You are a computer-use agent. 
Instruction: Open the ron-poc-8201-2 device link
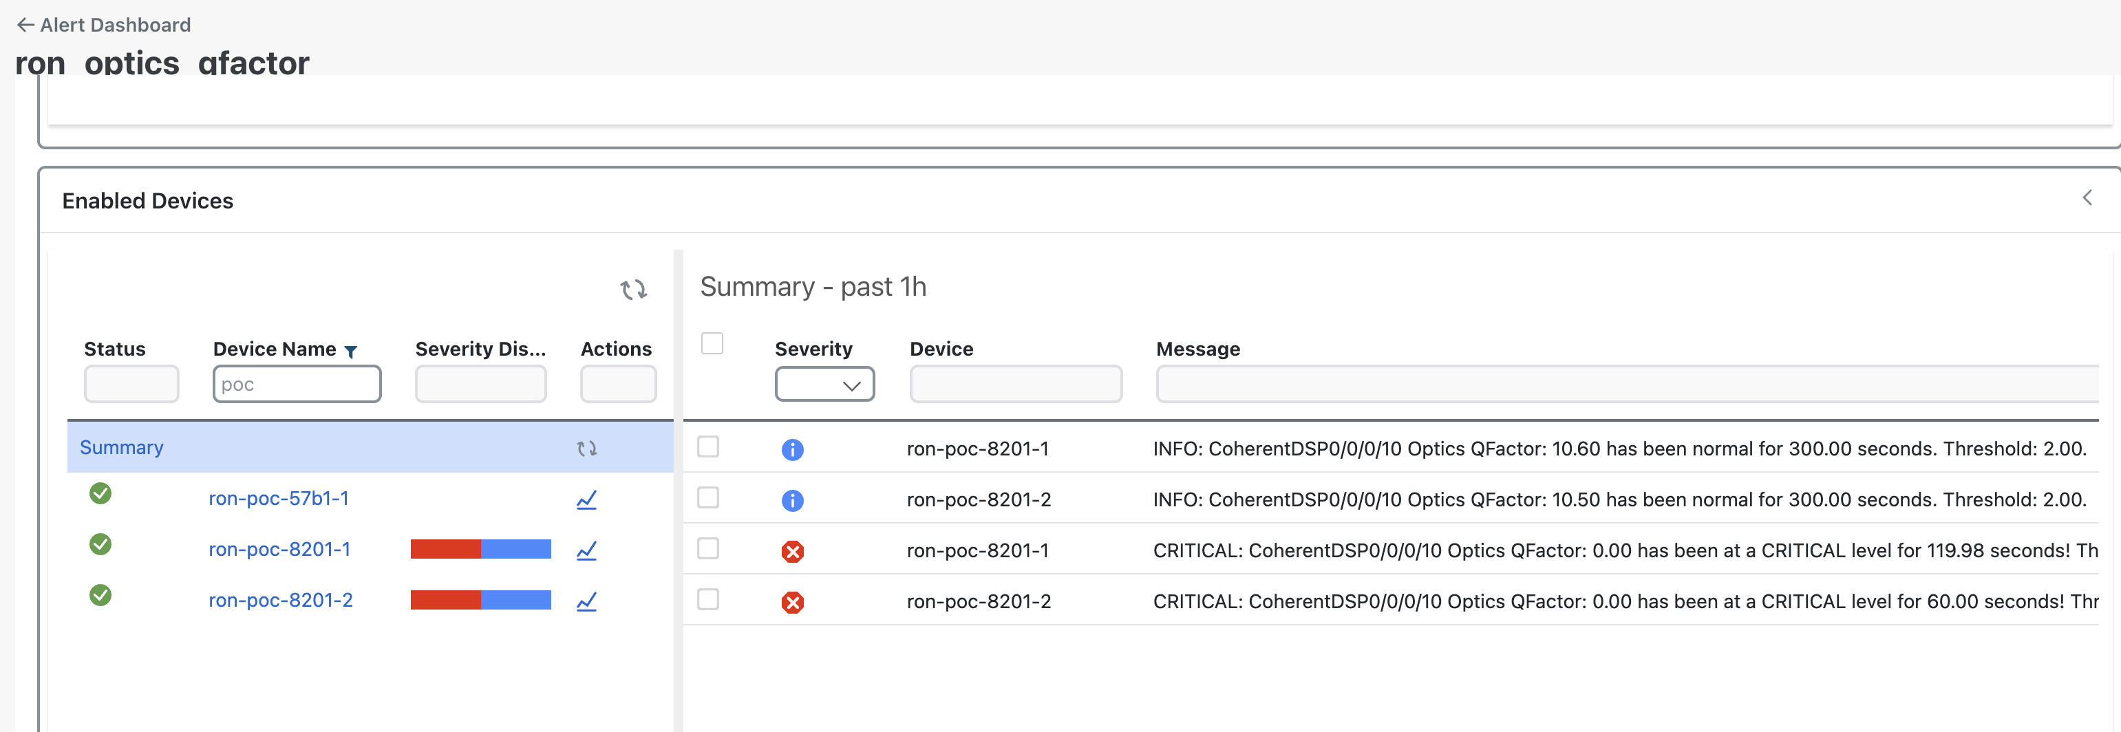[280, 601]
